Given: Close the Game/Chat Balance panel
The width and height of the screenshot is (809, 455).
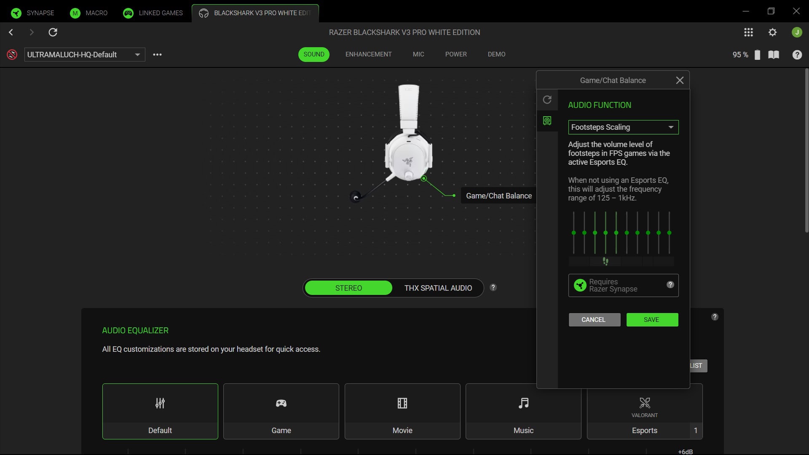Looking at the screenshot, I should pos(680,80).
